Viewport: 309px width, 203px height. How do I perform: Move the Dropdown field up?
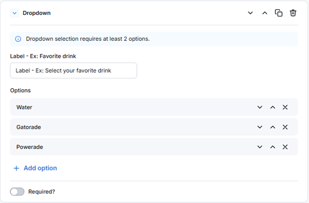click(264, 13)
